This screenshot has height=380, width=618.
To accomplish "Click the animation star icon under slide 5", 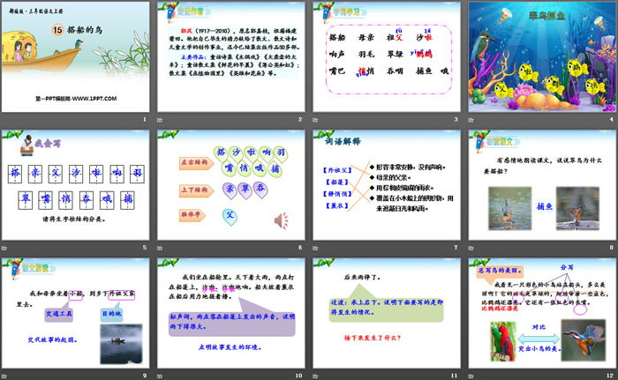I will click(4, 248).
